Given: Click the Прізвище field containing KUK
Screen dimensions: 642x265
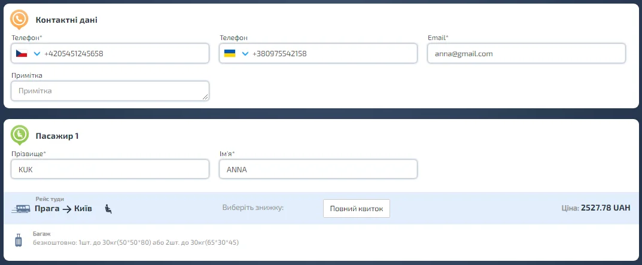Looking at the screenshot, I should pyautogui.click(x=110, y=169).
